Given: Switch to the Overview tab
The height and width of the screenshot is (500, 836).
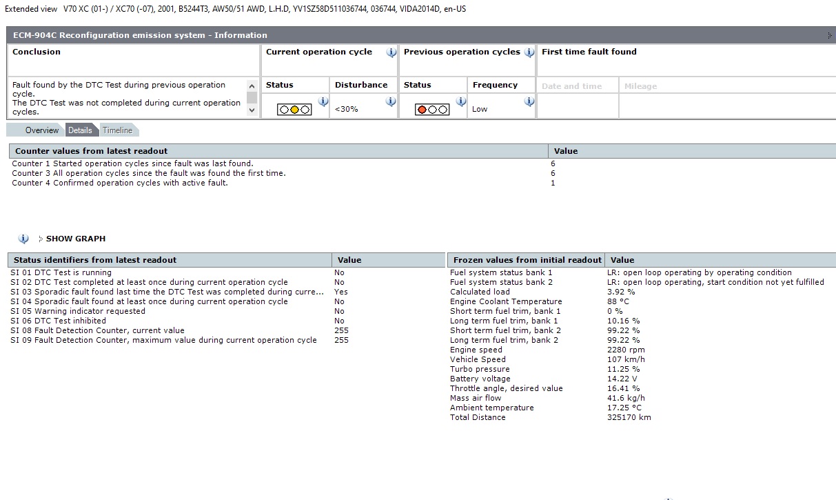Looking at the screenshot, I should [x=41, y=130].
